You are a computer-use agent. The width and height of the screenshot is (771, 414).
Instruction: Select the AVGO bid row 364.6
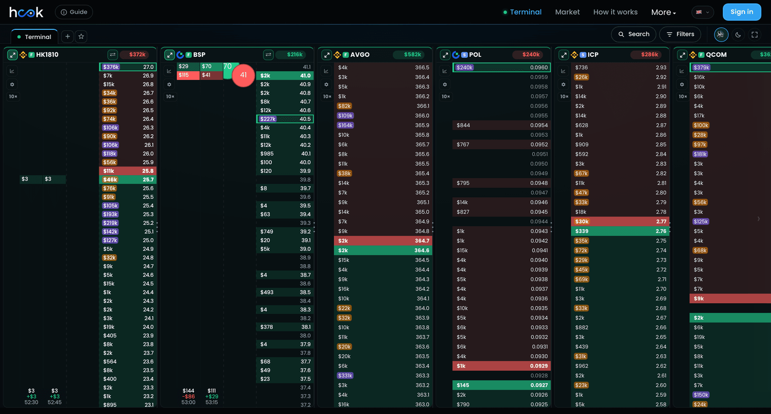[x=383, y=250]
